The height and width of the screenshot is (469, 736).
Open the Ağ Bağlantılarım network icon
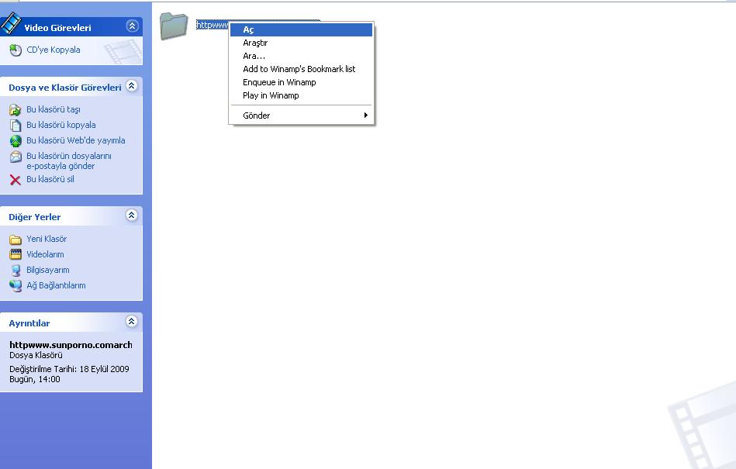(16, 285)
